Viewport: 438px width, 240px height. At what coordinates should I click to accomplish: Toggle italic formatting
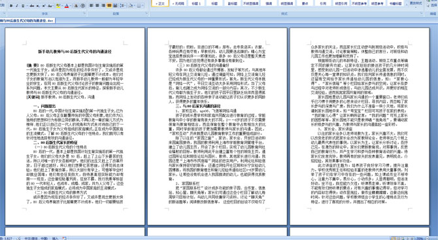click(x=17, y=6)
